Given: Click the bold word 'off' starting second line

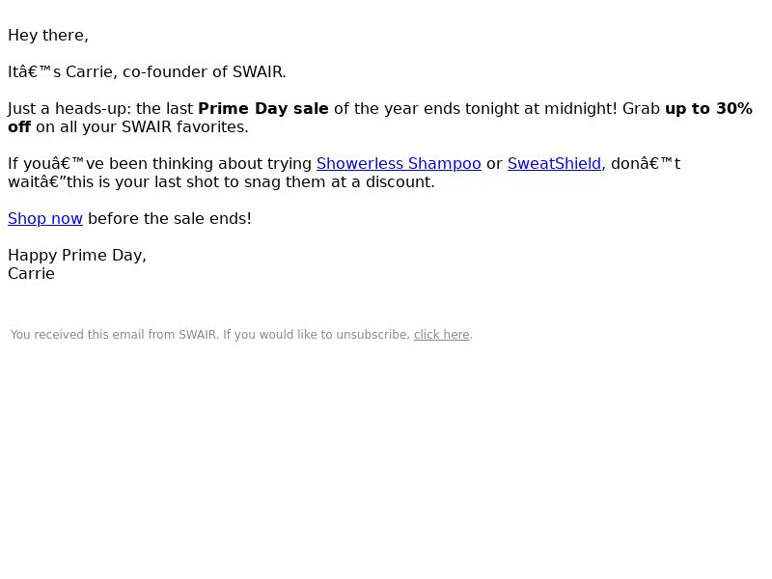Looking at the screenshot, I should point(19,127).
